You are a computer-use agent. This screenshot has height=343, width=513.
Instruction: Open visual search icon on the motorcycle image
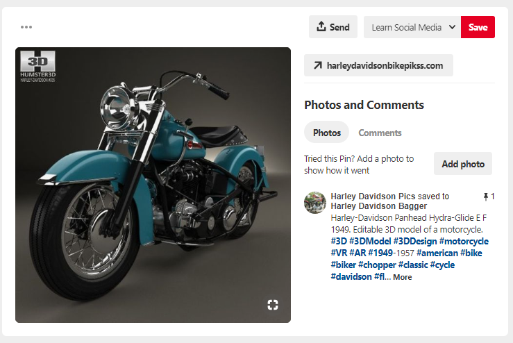coord(273,305)
